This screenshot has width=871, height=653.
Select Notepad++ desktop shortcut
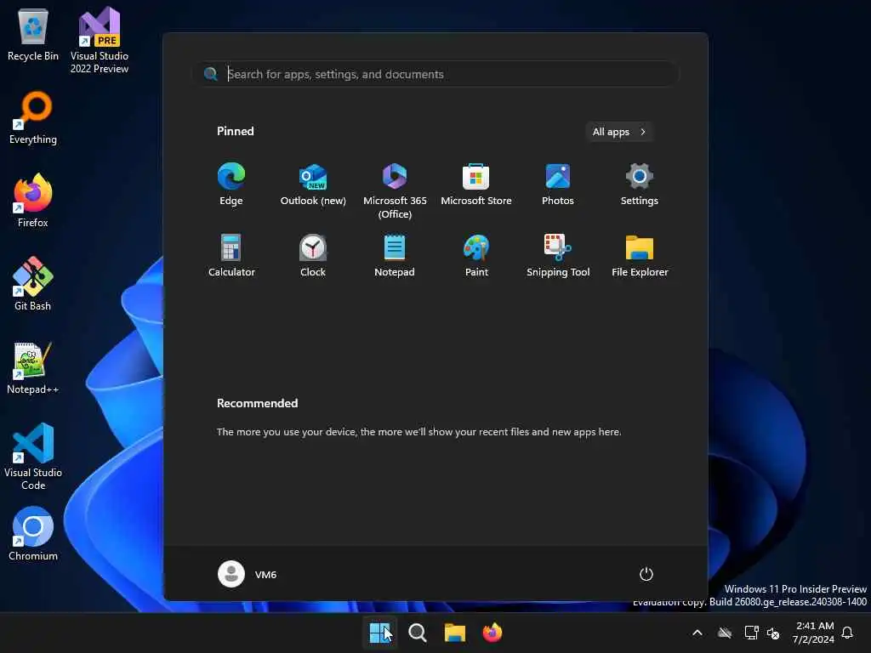[x=33, y=367]
